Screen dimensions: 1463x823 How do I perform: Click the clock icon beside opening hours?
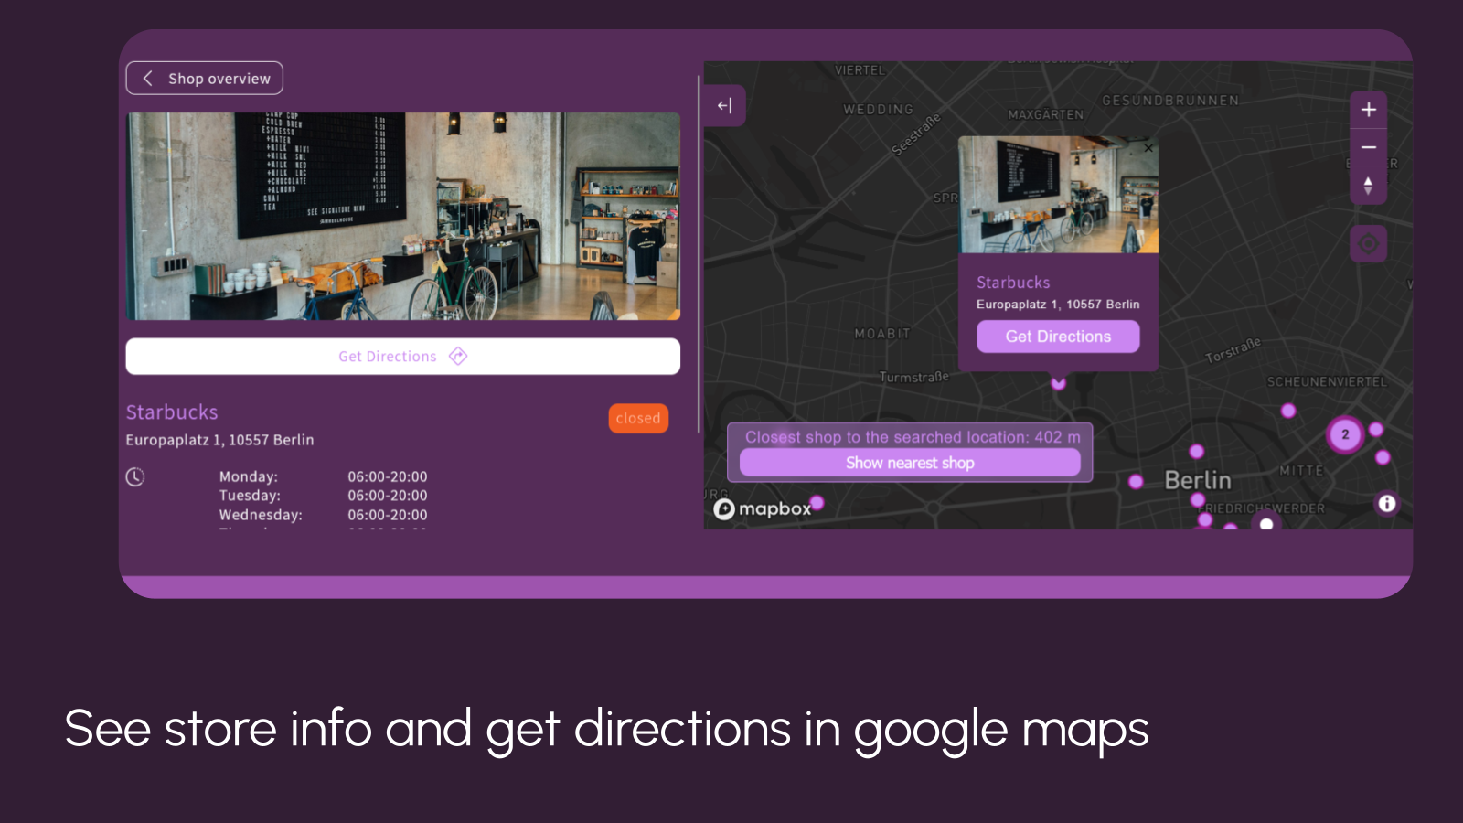[135, 476]
